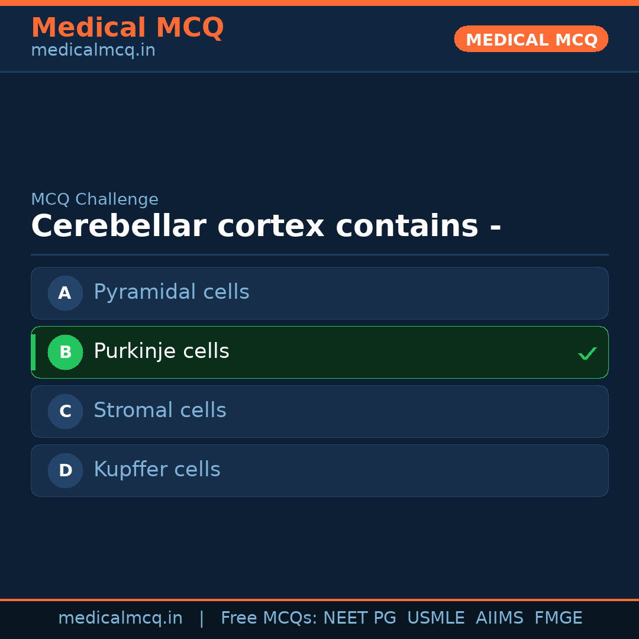This screenshot has height=639, width=639.
Task: Select the Kupffer cells answer text
Action: pos(157,470)
